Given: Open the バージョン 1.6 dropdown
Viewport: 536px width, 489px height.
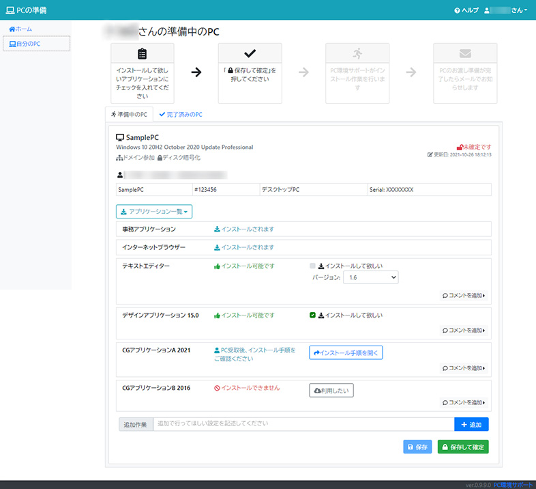Looking at the screenshot, I should click(371, 277).
